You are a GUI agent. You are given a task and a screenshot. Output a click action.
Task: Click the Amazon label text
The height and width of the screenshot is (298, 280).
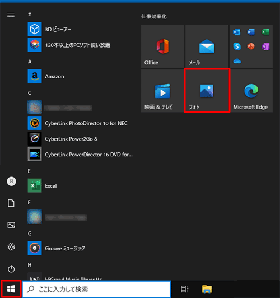[x=54, y=76]
